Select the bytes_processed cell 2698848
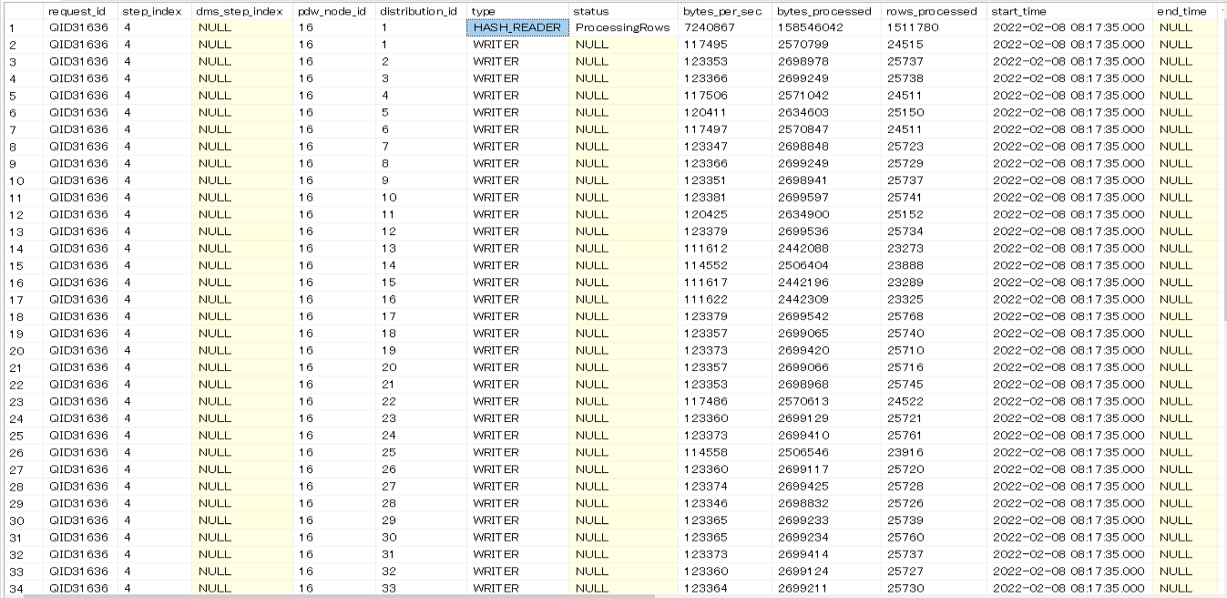The image size is (1227, 598). tap(825, 147)
